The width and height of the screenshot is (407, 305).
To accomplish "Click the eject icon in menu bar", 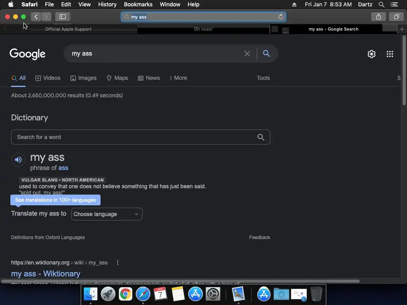I will (294, 4).
